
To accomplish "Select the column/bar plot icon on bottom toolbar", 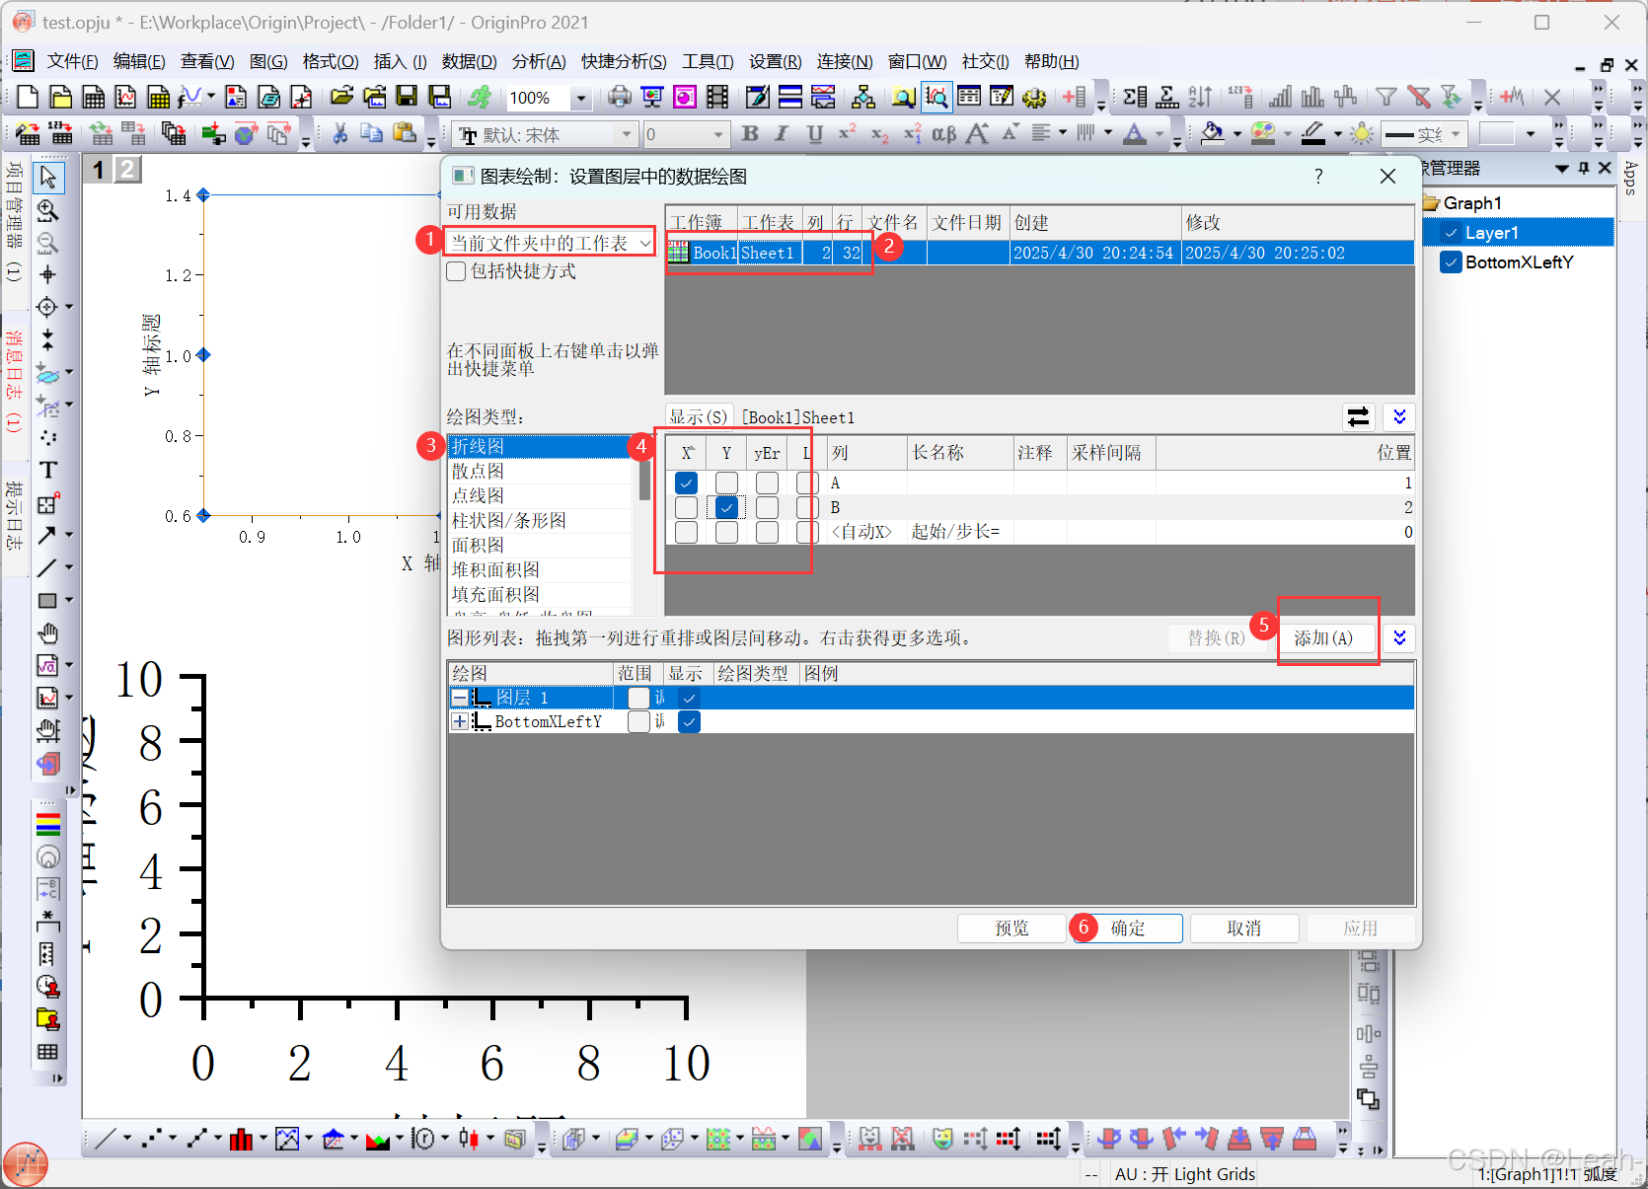I will (x=242, y=1139).
